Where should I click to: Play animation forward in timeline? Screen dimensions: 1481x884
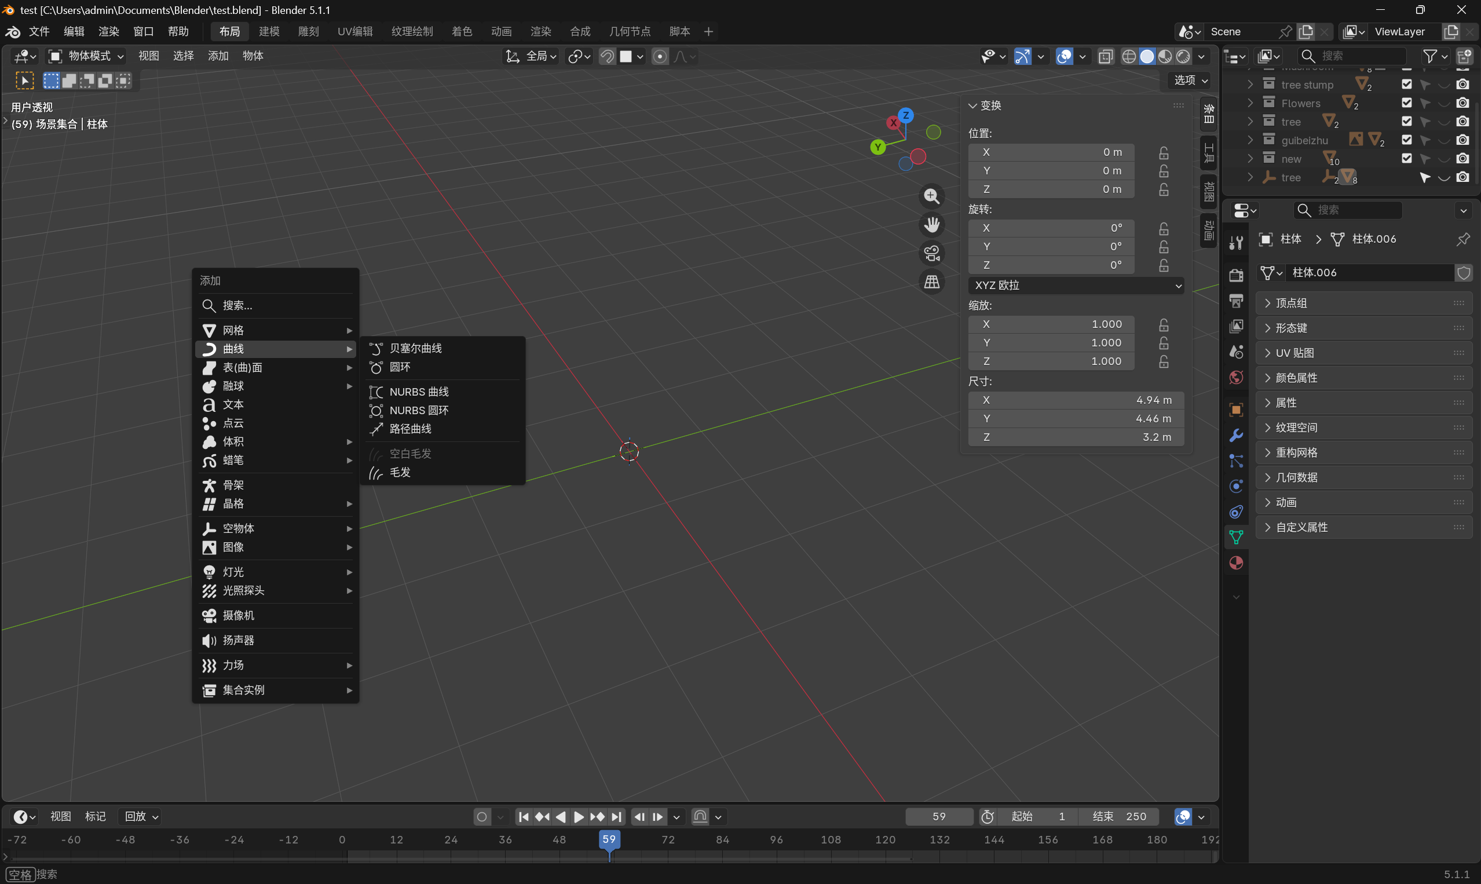(x=578, y=817)
